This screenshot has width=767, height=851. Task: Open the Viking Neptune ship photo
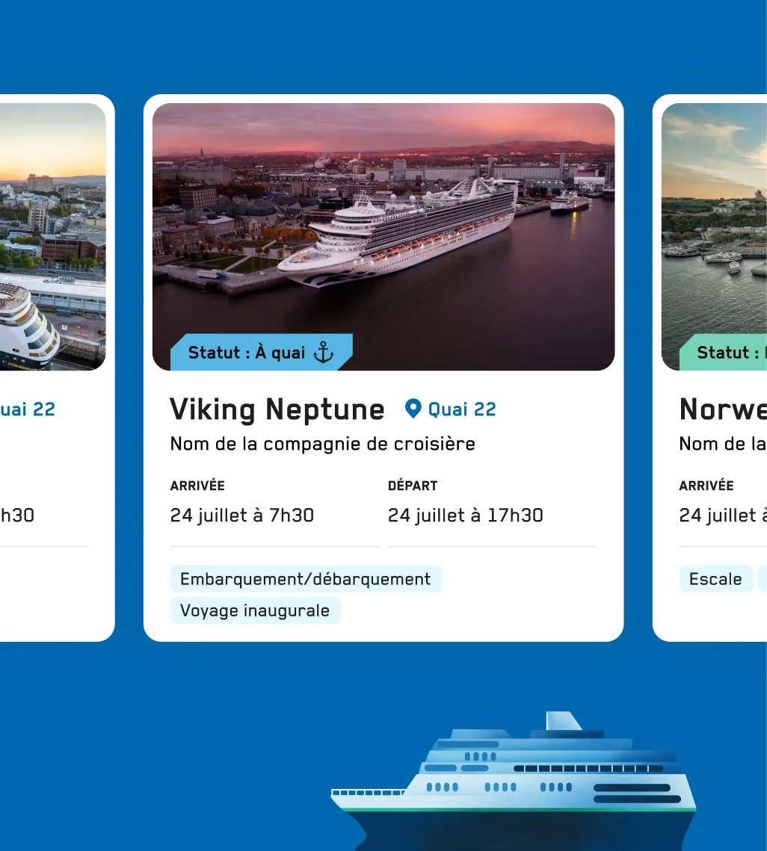(x=383, y=237)
